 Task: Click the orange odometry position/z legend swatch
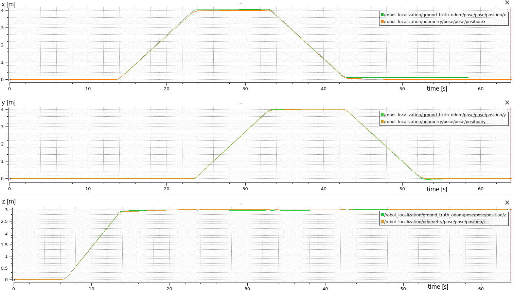(x=382, y=222)
